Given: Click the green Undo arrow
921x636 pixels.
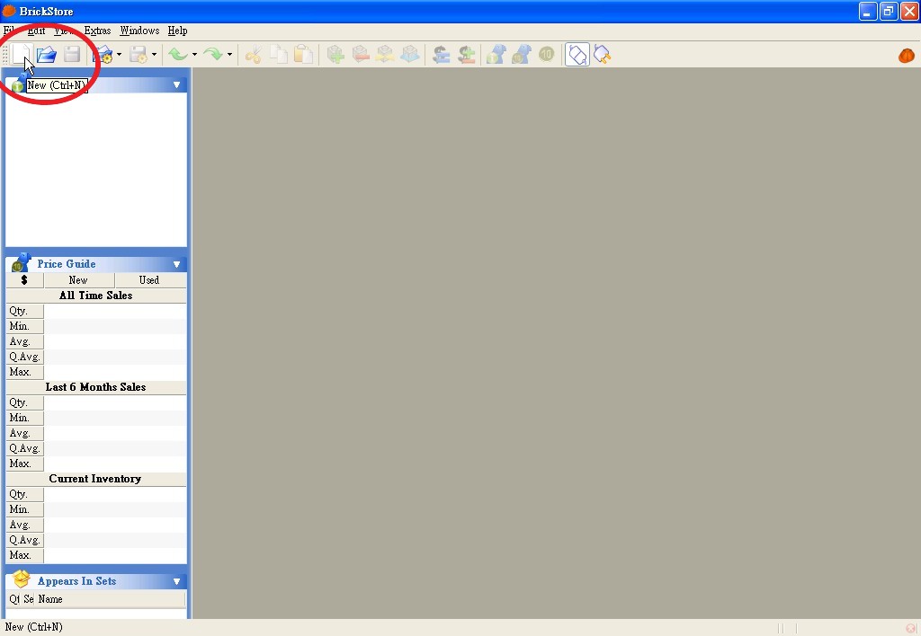Looking at the screenshot, I should point(178,55).
